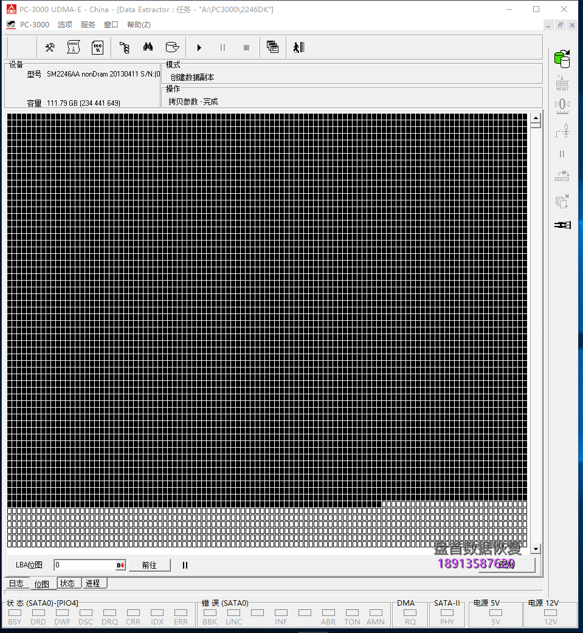Open the 服务 menu
The height and width of the screenshot is (633, 583).
click(88, 25)
